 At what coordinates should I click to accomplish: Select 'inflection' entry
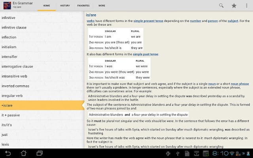42,37
